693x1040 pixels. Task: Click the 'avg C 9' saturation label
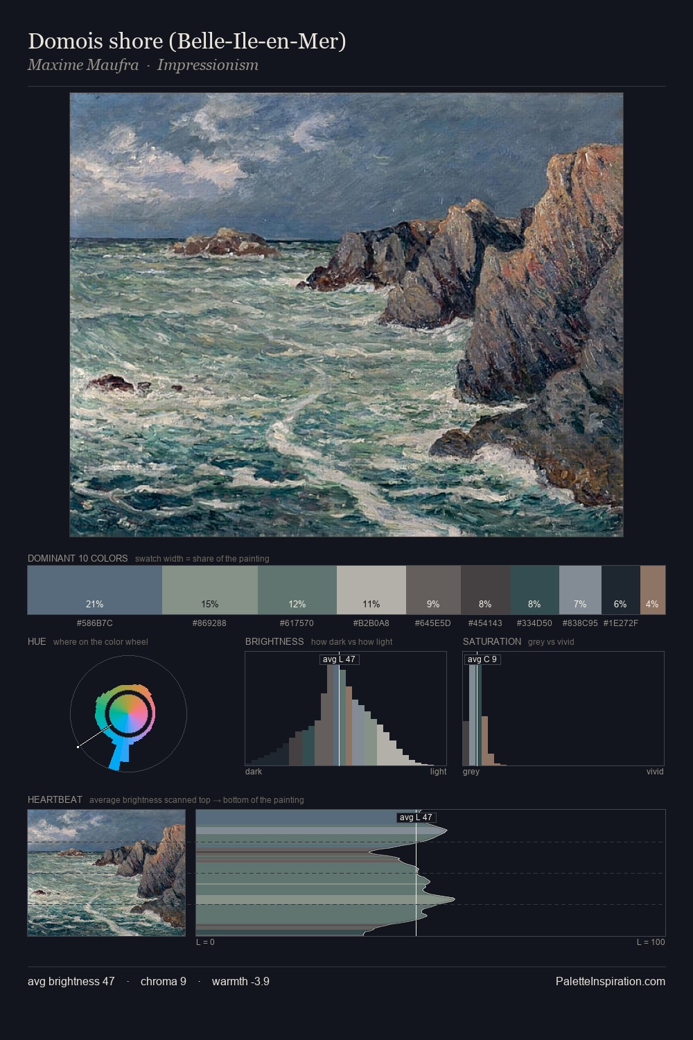(x=482, y=659)
